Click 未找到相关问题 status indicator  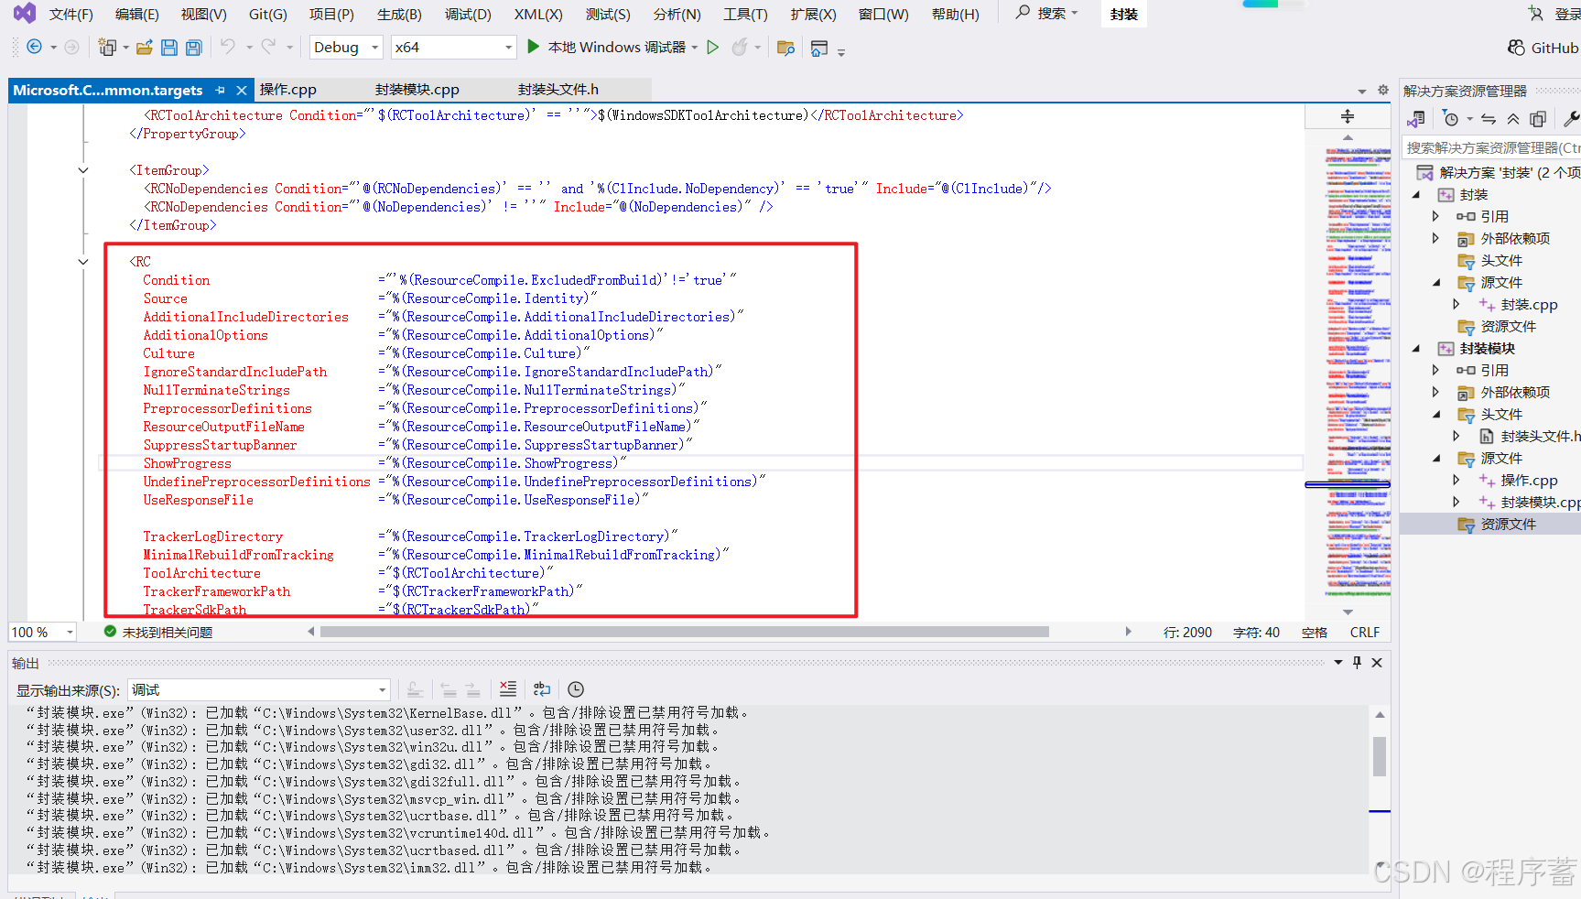(x=158, y=632)
